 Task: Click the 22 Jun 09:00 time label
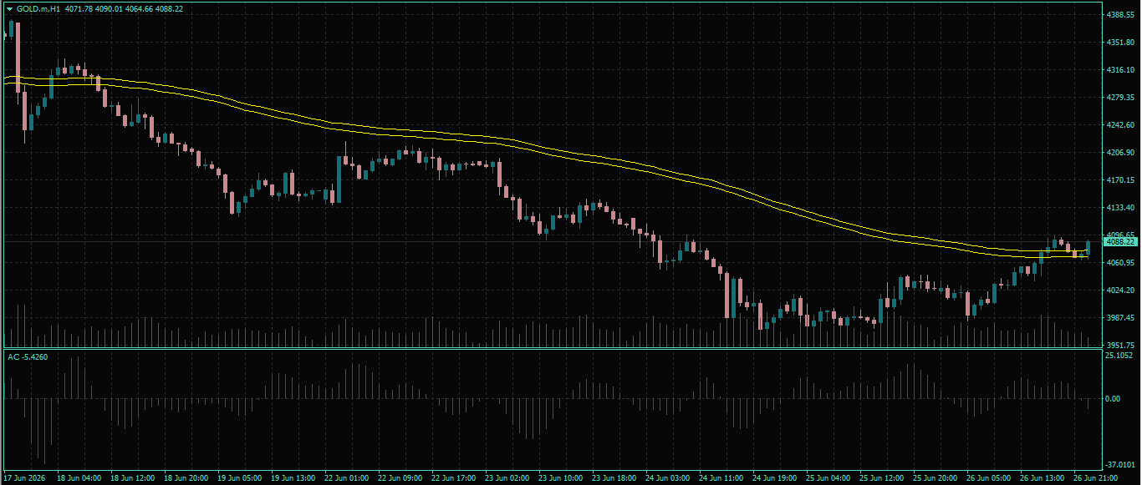tap(400, 478)
